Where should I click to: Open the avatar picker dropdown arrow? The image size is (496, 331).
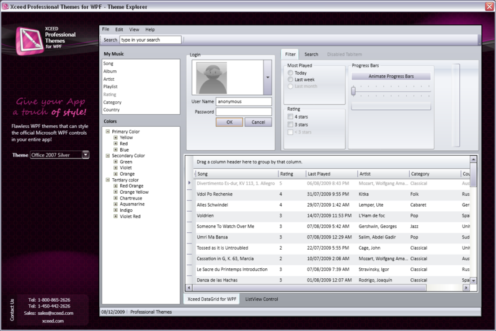pos(268,77)
